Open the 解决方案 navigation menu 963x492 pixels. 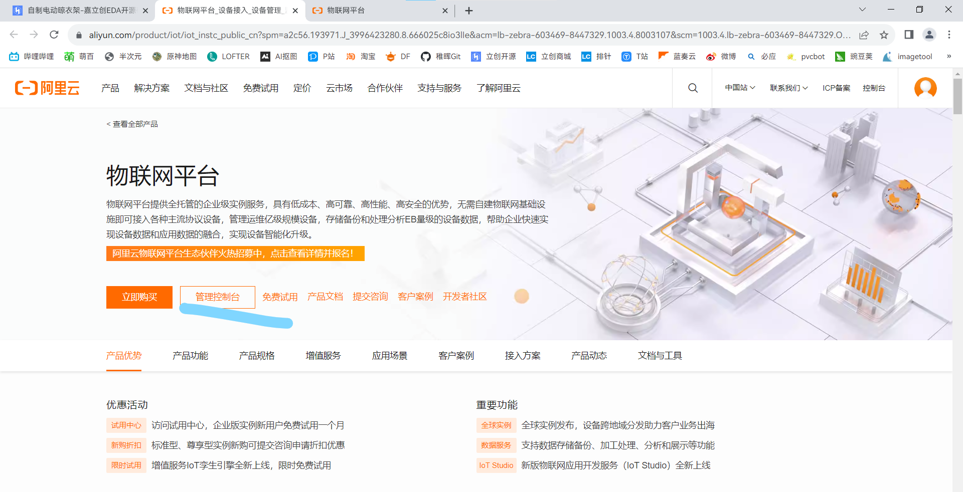(151, 88)
